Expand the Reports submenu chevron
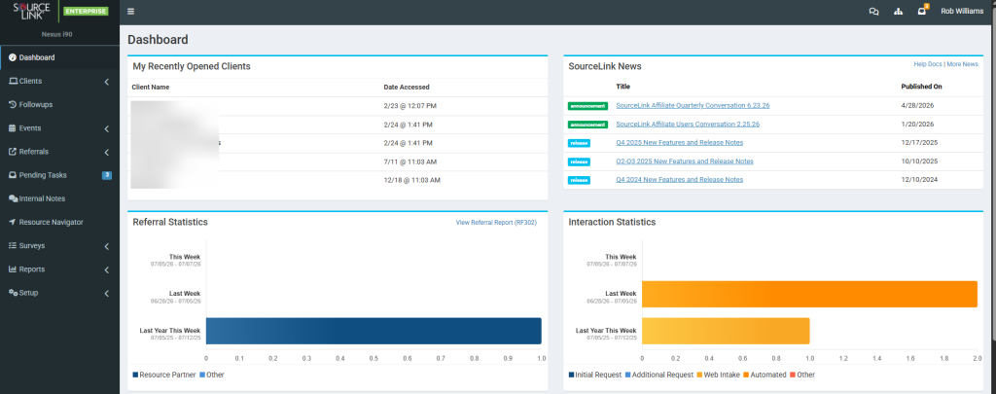 [x=107, y=269]
